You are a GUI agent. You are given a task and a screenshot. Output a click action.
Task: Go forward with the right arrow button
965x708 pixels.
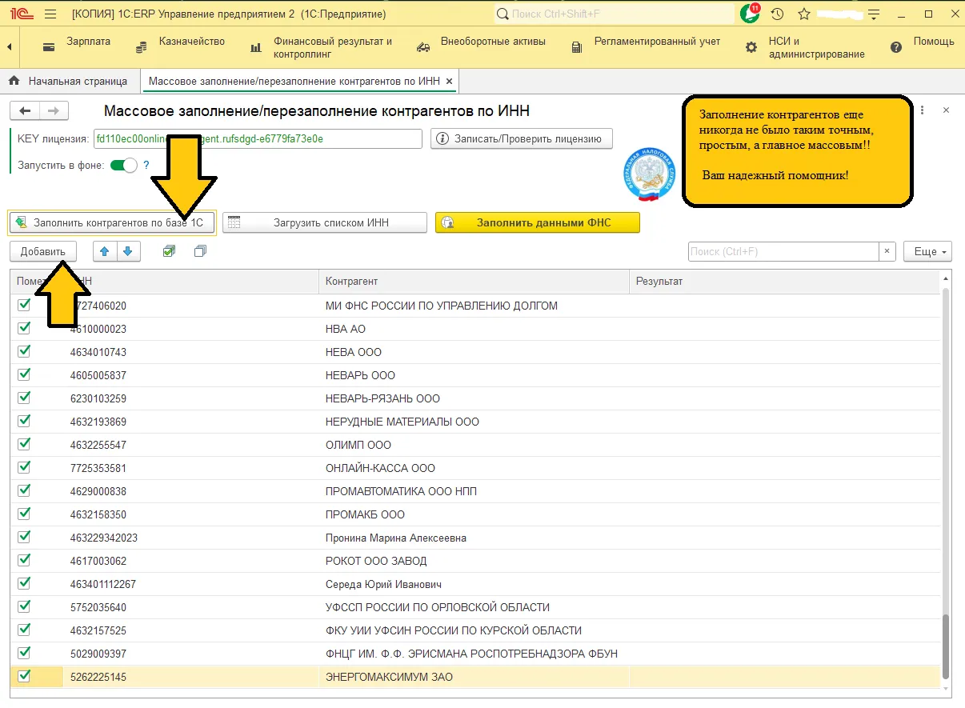tap(54, 111)
